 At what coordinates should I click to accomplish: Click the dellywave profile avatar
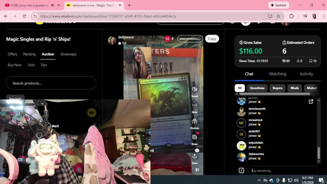point(112,40)
